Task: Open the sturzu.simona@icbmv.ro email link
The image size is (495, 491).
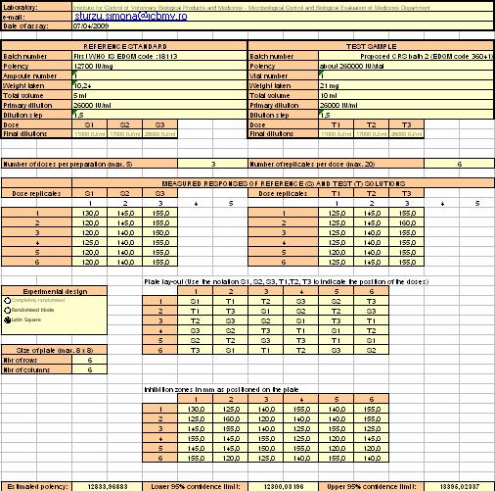Action: [131, 16]
